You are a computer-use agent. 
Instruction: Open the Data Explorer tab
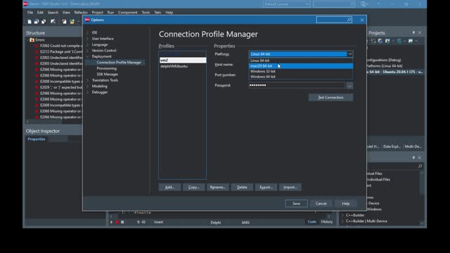click(x=392, y=147)
